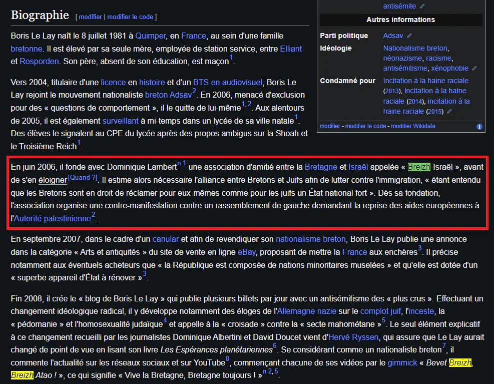
Task: Click the 'Parti politique' infobox label
Action: point(344,36)
